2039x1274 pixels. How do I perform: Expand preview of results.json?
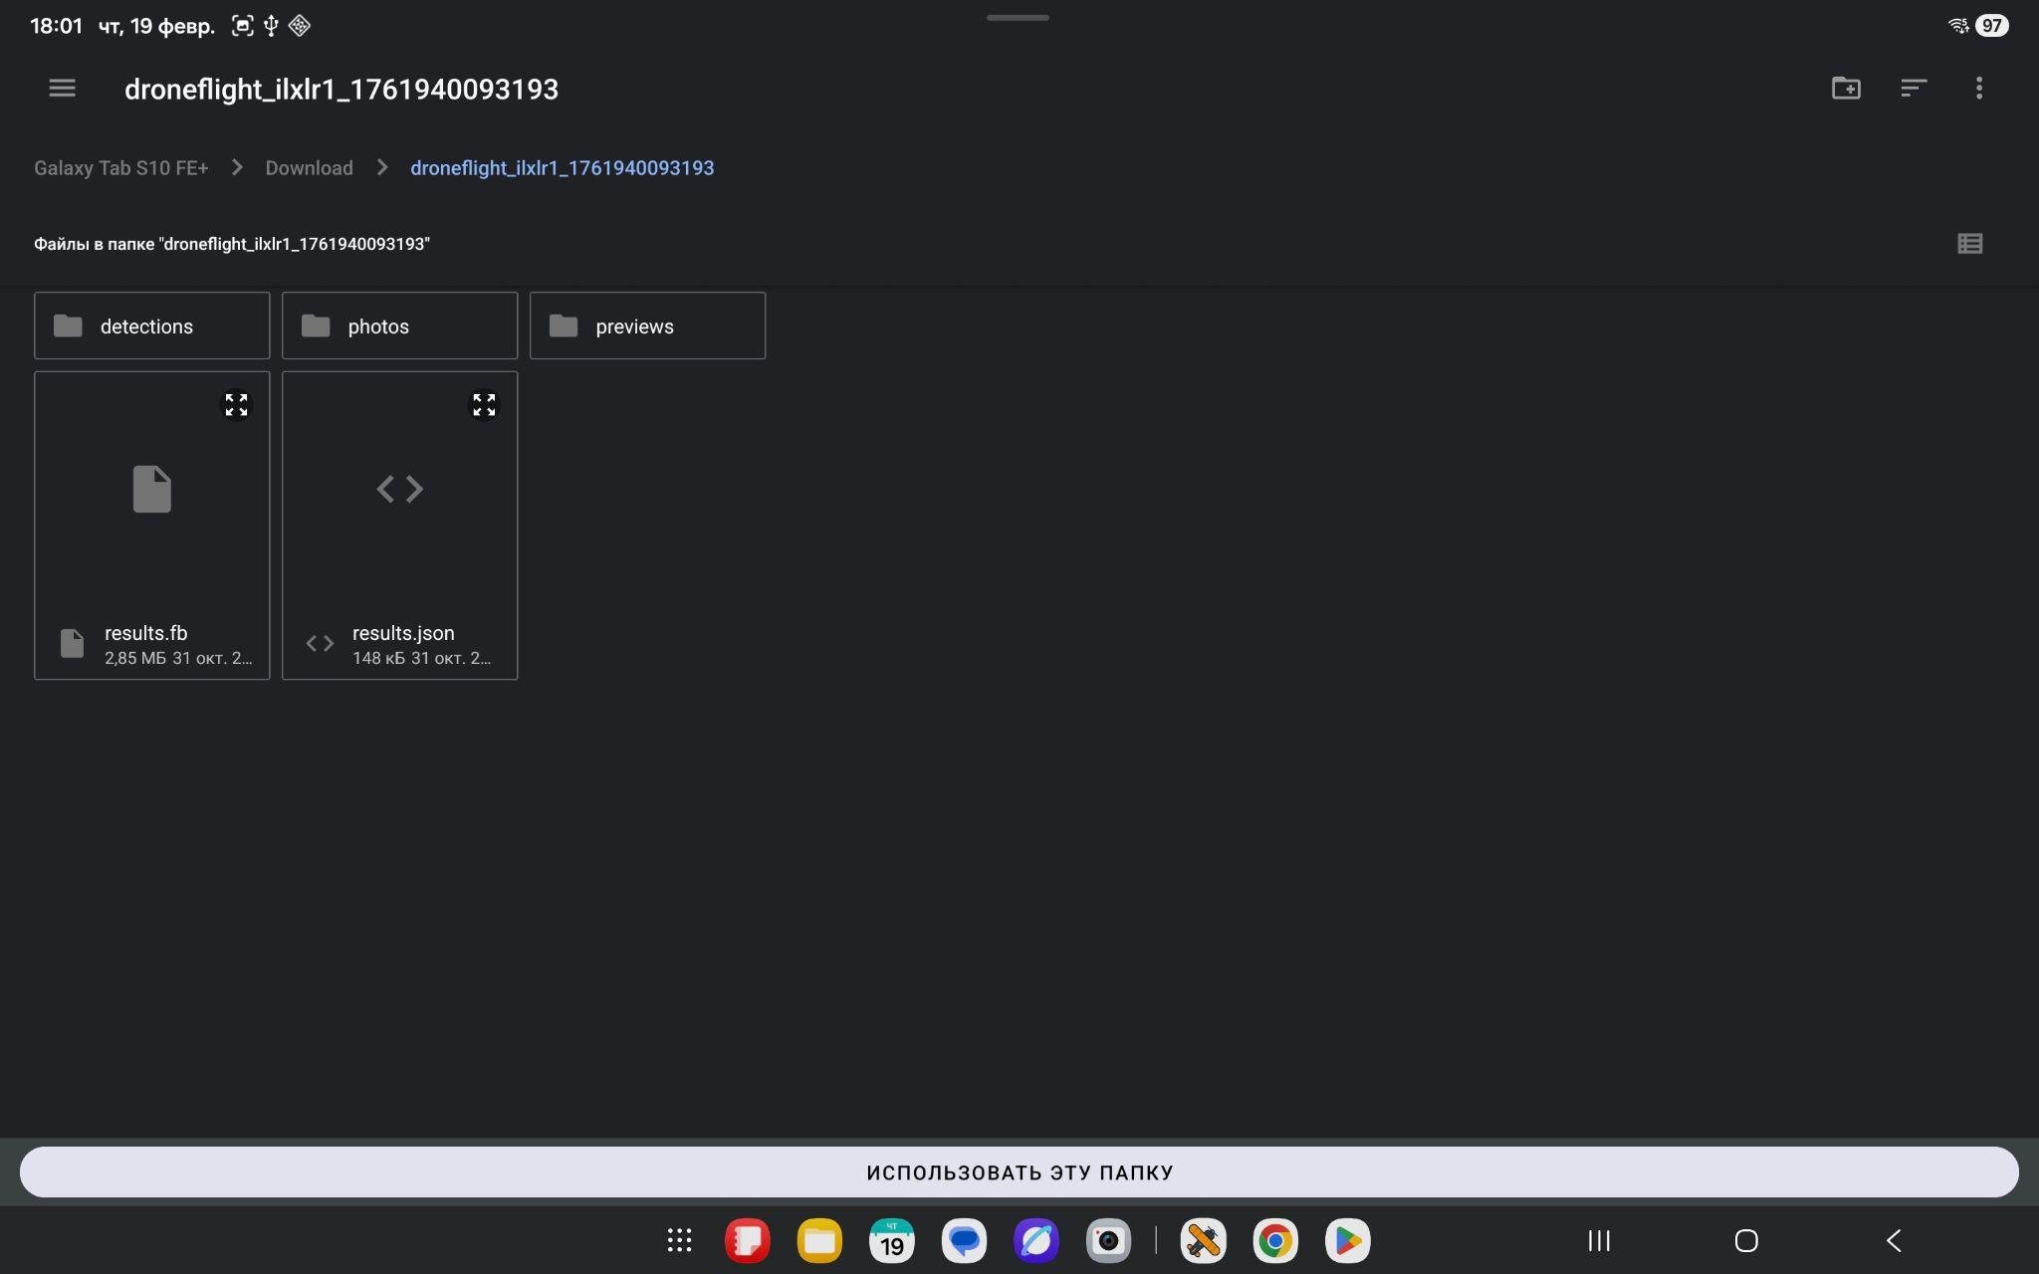pos(484,405)
